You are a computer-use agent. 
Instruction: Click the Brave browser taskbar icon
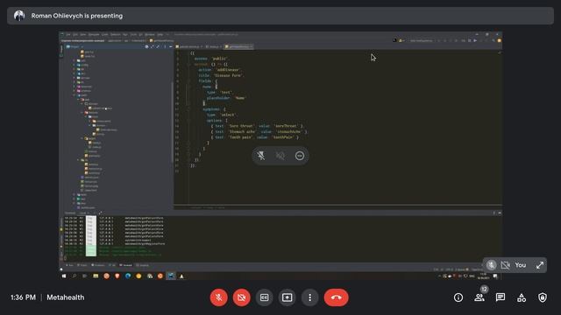117,276
